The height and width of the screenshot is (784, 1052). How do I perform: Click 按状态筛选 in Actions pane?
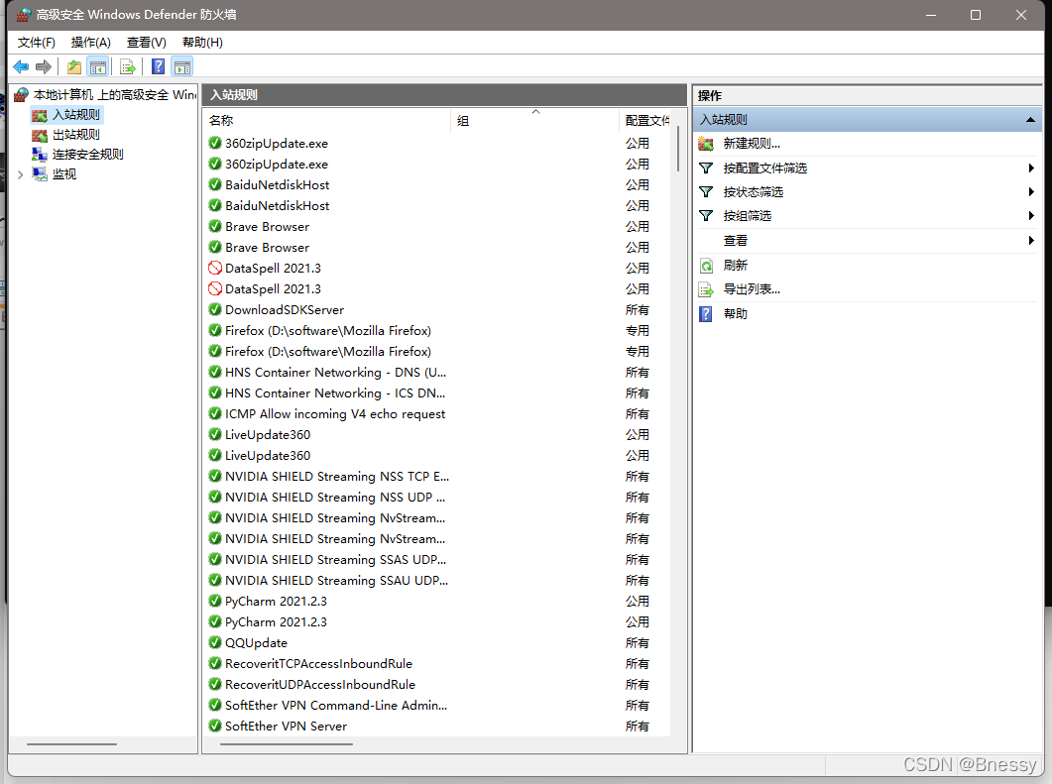[x=753, y=192]
